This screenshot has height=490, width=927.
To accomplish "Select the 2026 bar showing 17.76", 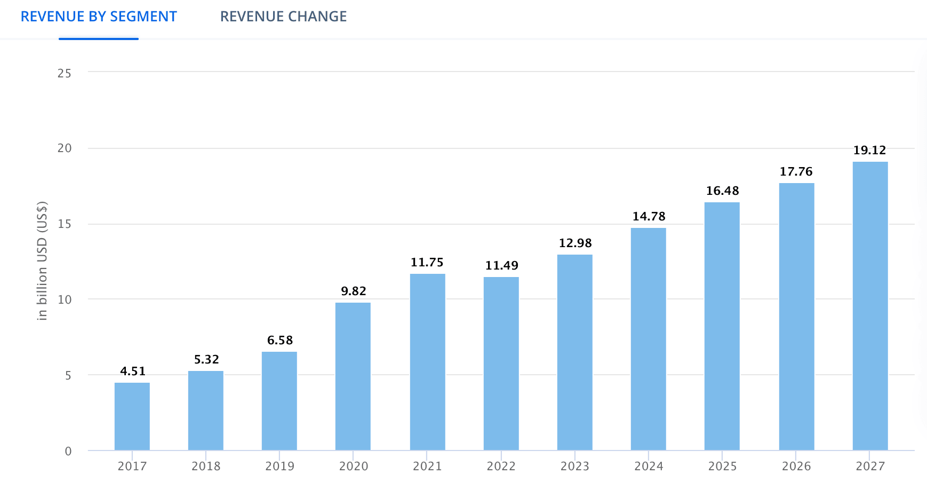I will [796, 317].
